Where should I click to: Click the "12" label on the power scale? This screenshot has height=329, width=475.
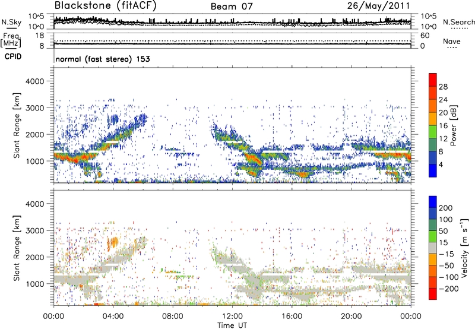pos(443,139)
